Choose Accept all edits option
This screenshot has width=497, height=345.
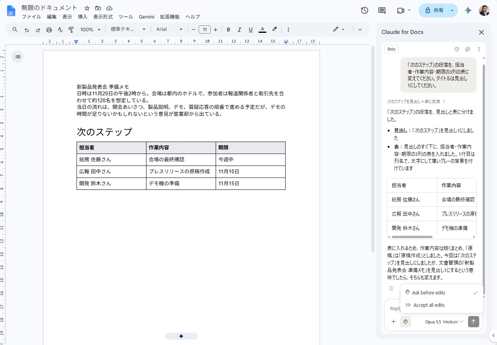(442, 305)
